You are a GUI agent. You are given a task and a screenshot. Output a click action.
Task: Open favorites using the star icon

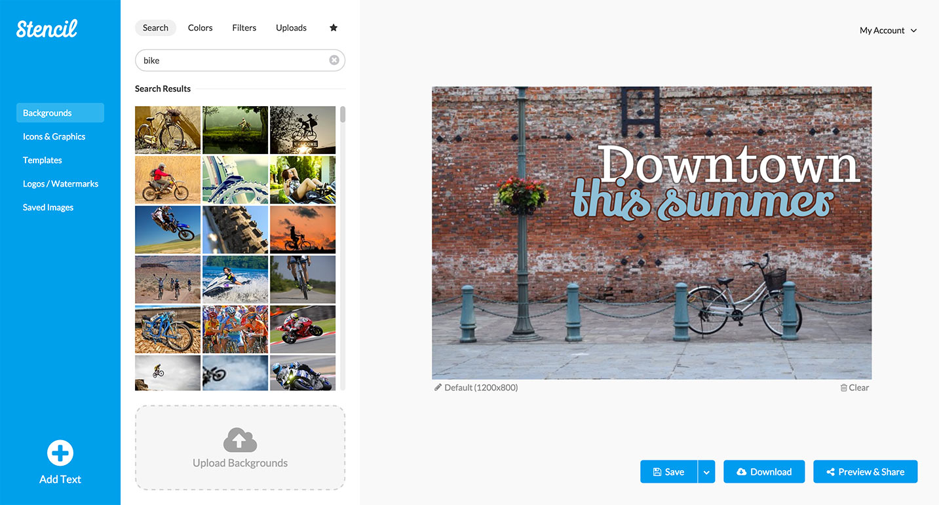[333, 28]
